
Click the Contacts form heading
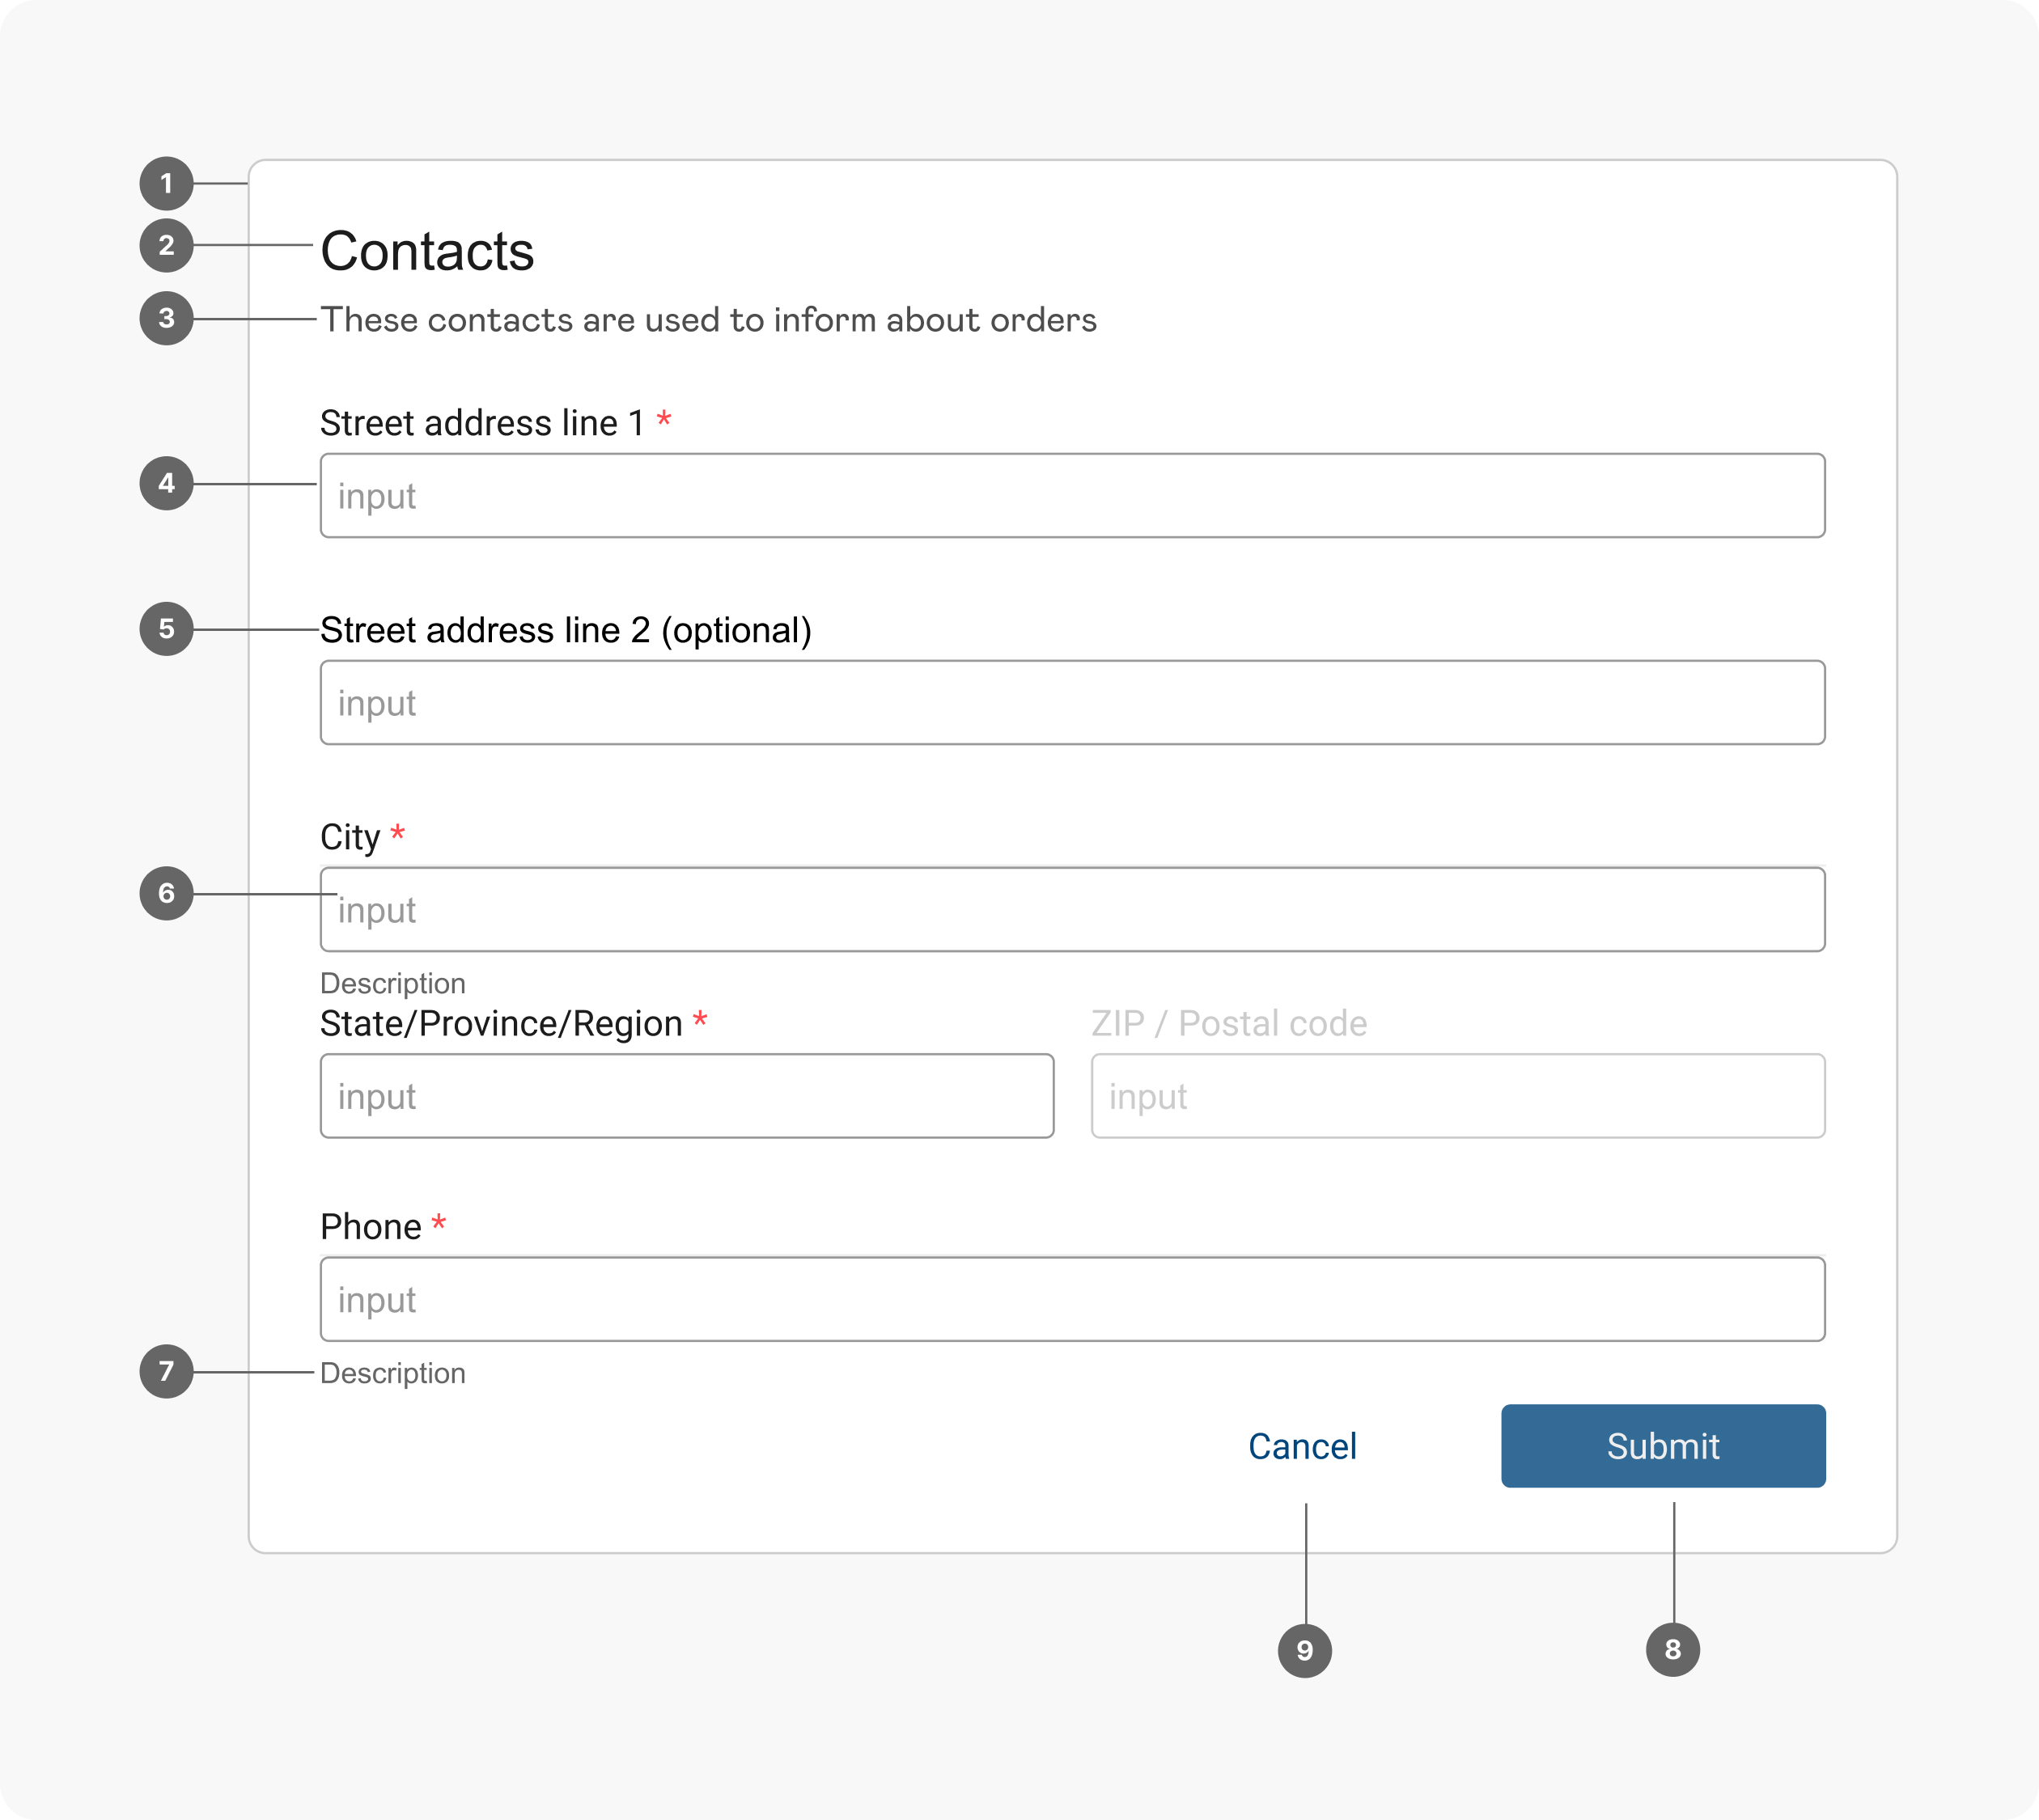click(x=427, y=251)
